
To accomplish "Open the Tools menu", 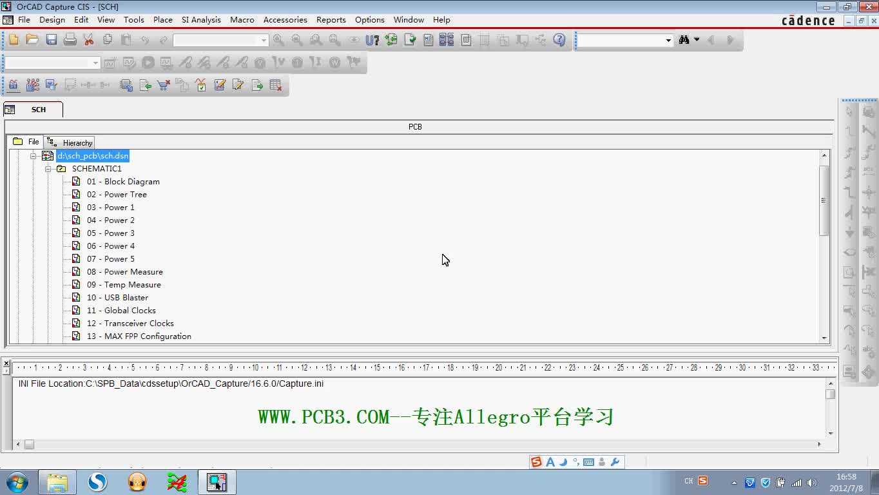I will [x=134, y=20].
